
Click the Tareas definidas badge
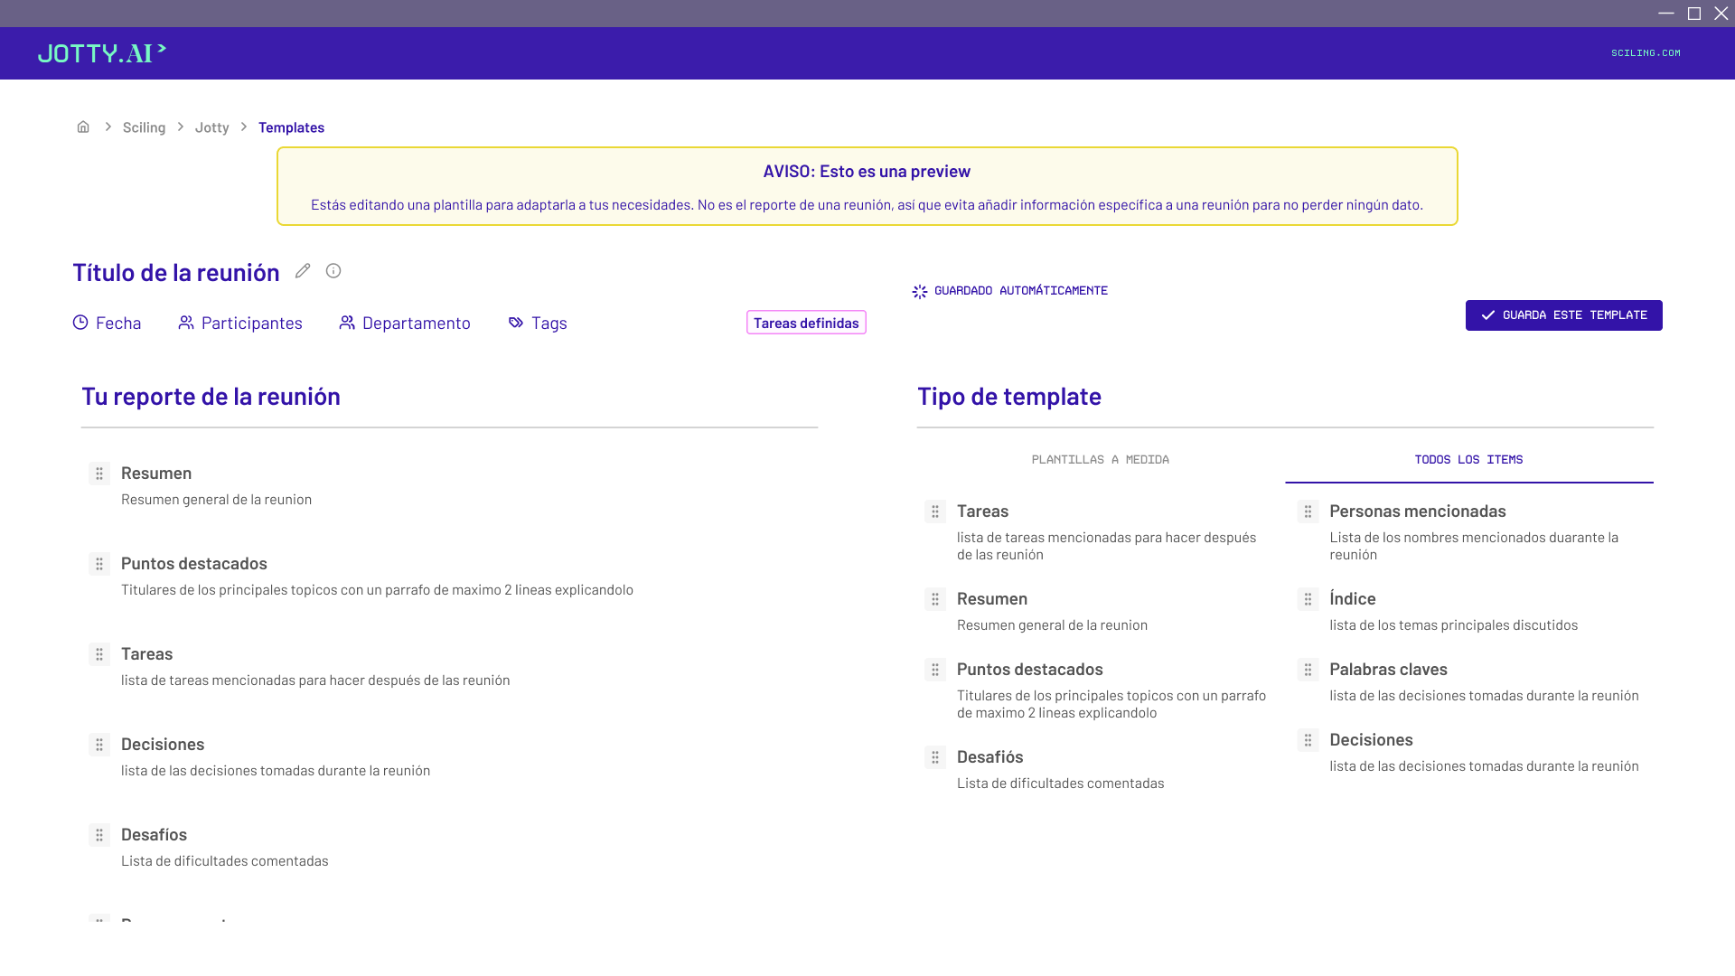click(806, 323)
